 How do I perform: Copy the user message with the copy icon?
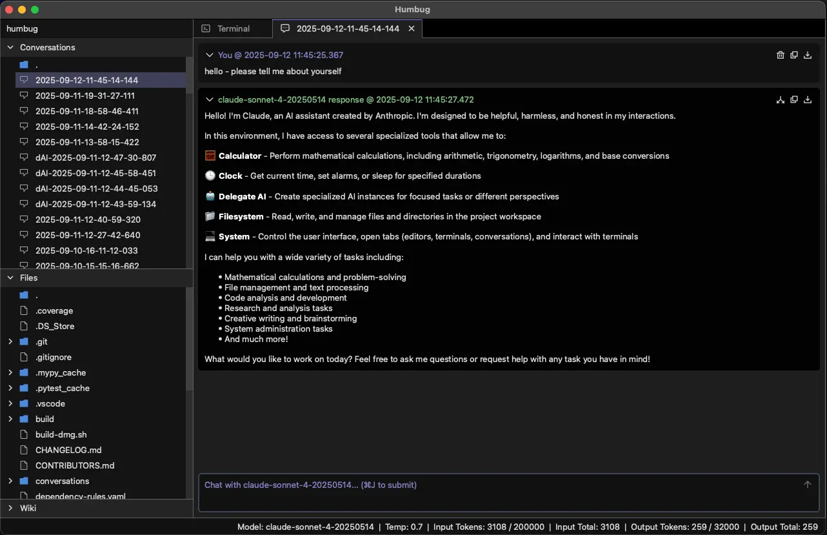click(794, 55)
